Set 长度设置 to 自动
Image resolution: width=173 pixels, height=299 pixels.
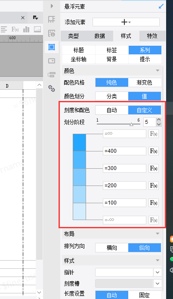pyautogui.click(x=112, y=295)
